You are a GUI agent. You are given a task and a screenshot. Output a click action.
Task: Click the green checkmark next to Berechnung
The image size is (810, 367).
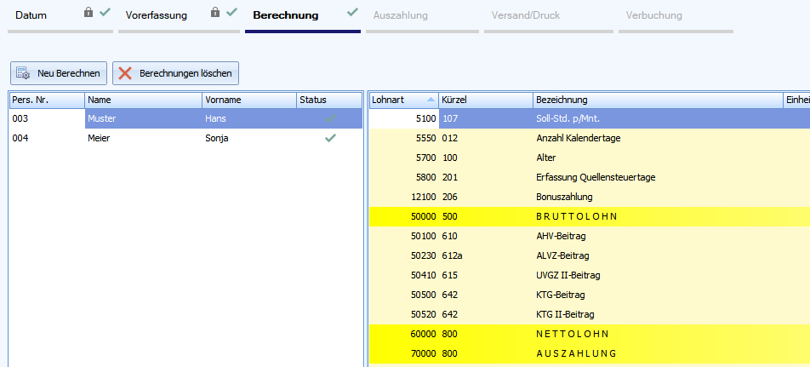click(352, 13)
